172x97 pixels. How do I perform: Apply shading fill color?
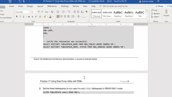pyautogui.click(x=78, y=16)
